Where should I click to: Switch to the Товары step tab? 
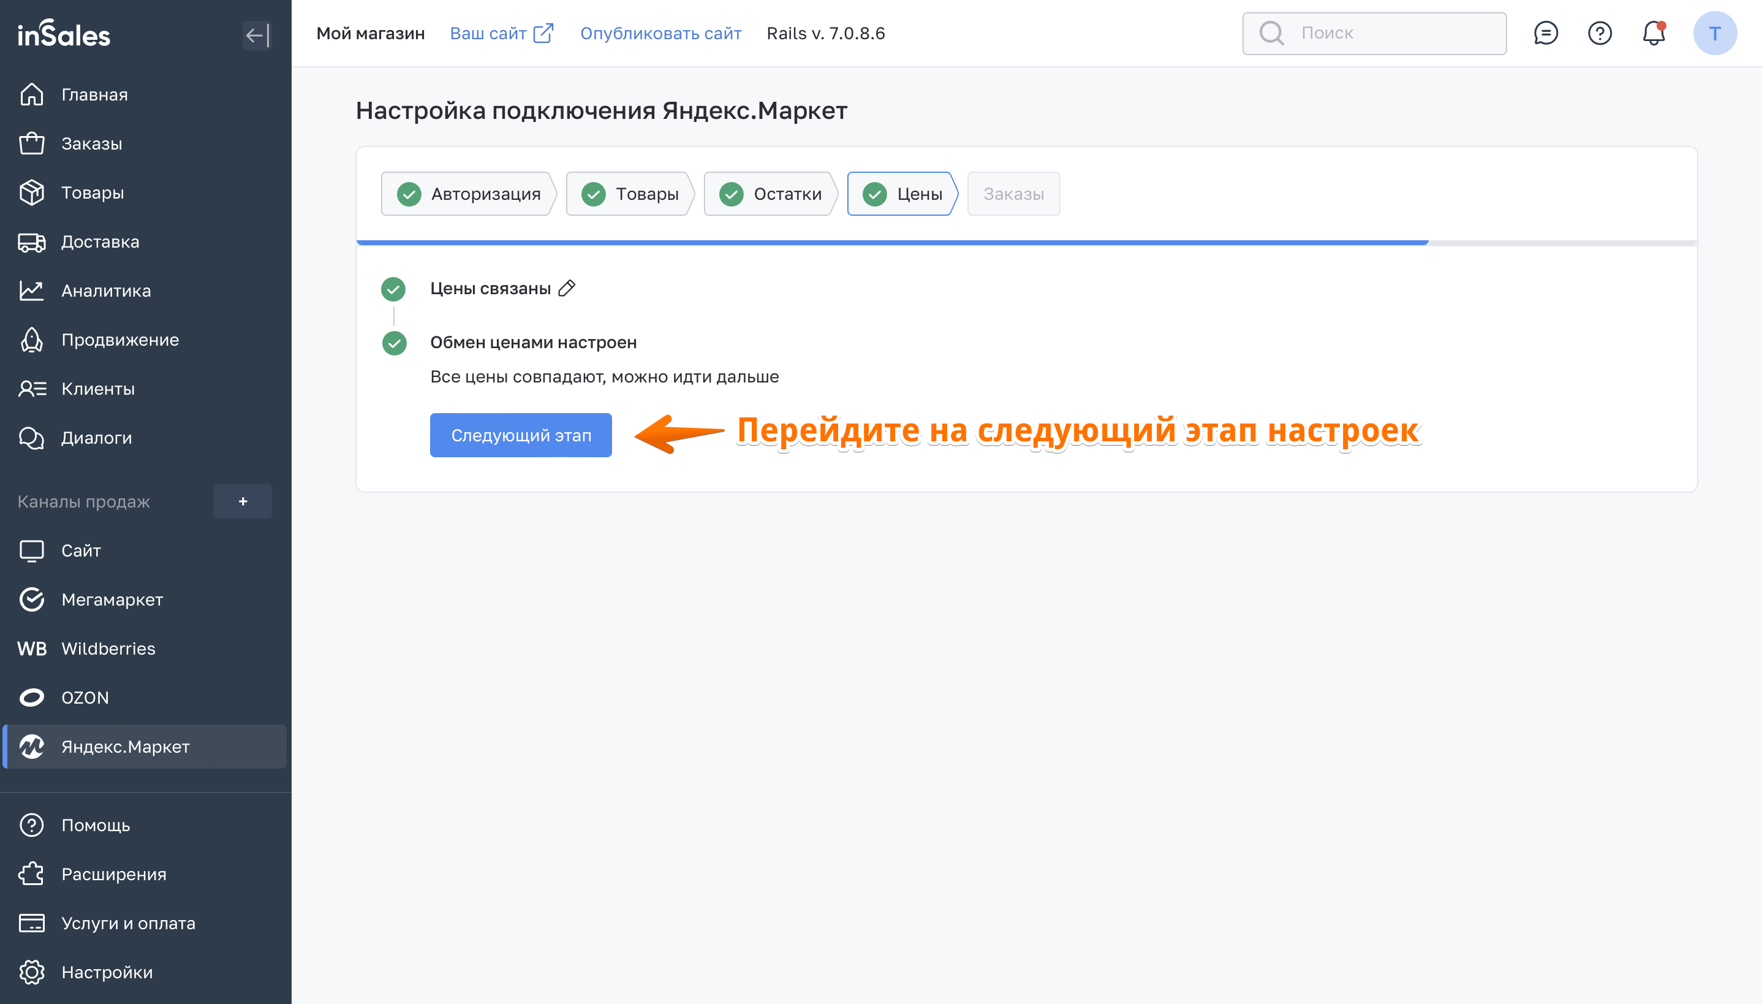click(630, 194)
